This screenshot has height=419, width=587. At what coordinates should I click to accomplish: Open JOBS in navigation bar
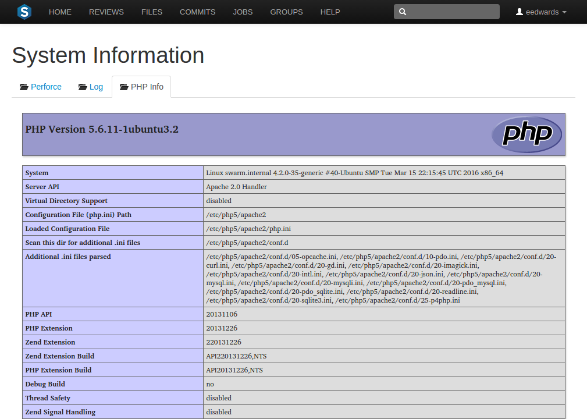(x=243, y=12)
